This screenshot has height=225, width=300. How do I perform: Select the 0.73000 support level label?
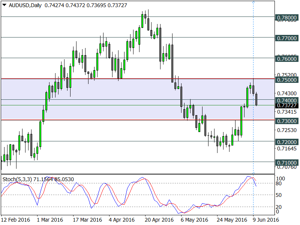tap(286, 121)
